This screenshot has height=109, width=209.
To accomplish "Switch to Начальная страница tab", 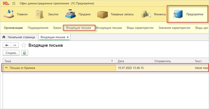I will point(19,37).
